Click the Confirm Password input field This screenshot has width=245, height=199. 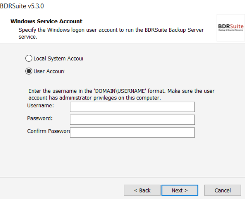(132, 133)
